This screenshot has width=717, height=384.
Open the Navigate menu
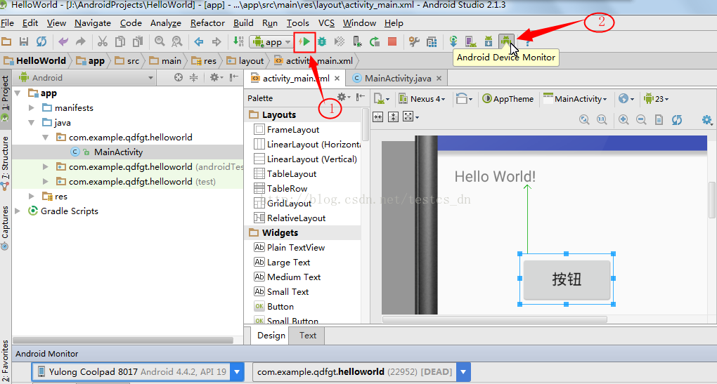pos(93,23)
